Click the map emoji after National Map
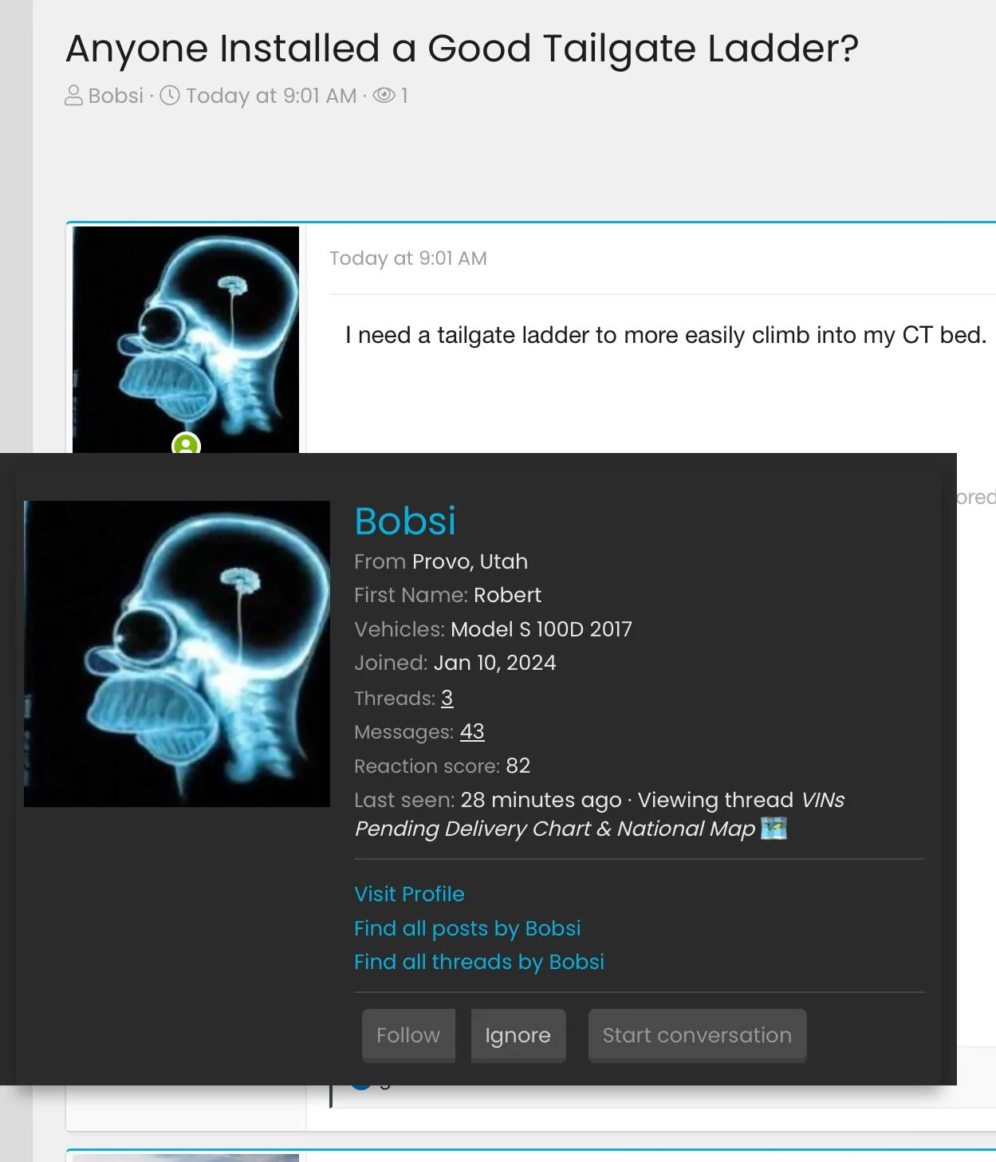The image size is (996, 1162). (774, 829)
